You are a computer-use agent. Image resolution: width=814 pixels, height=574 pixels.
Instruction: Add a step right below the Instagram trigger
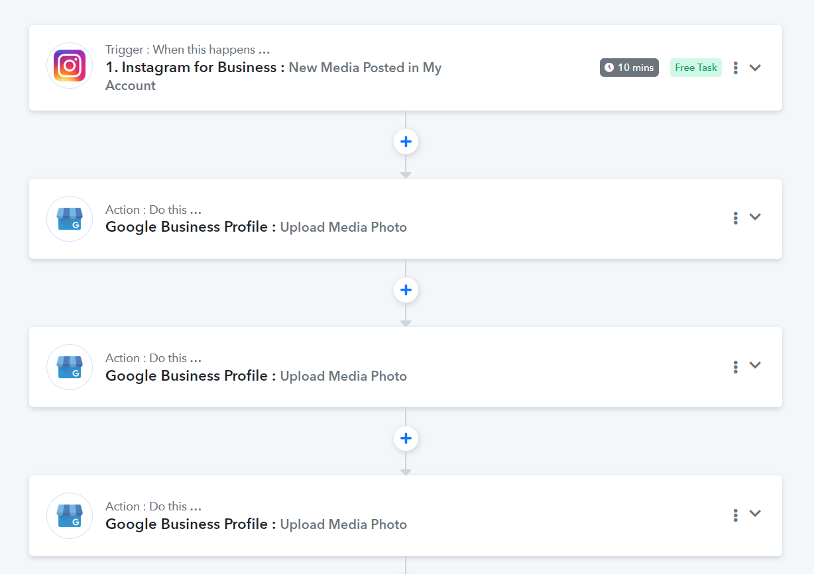pos(406,142)
